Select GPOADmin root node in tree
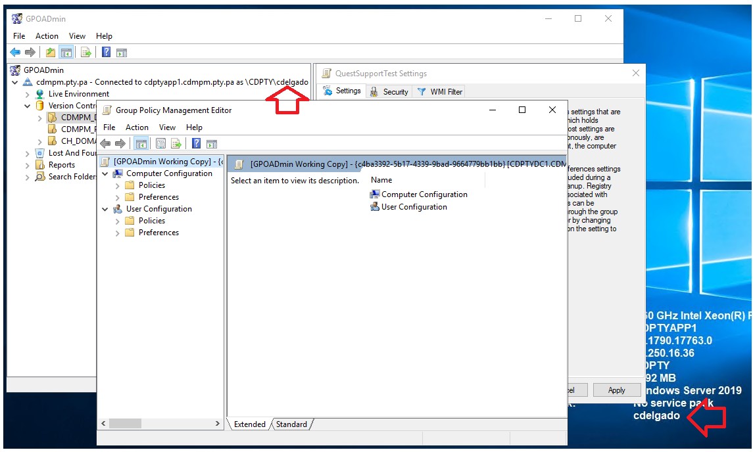Image resolution: width=753 pixels, height=452 pixels. [43, 70]
